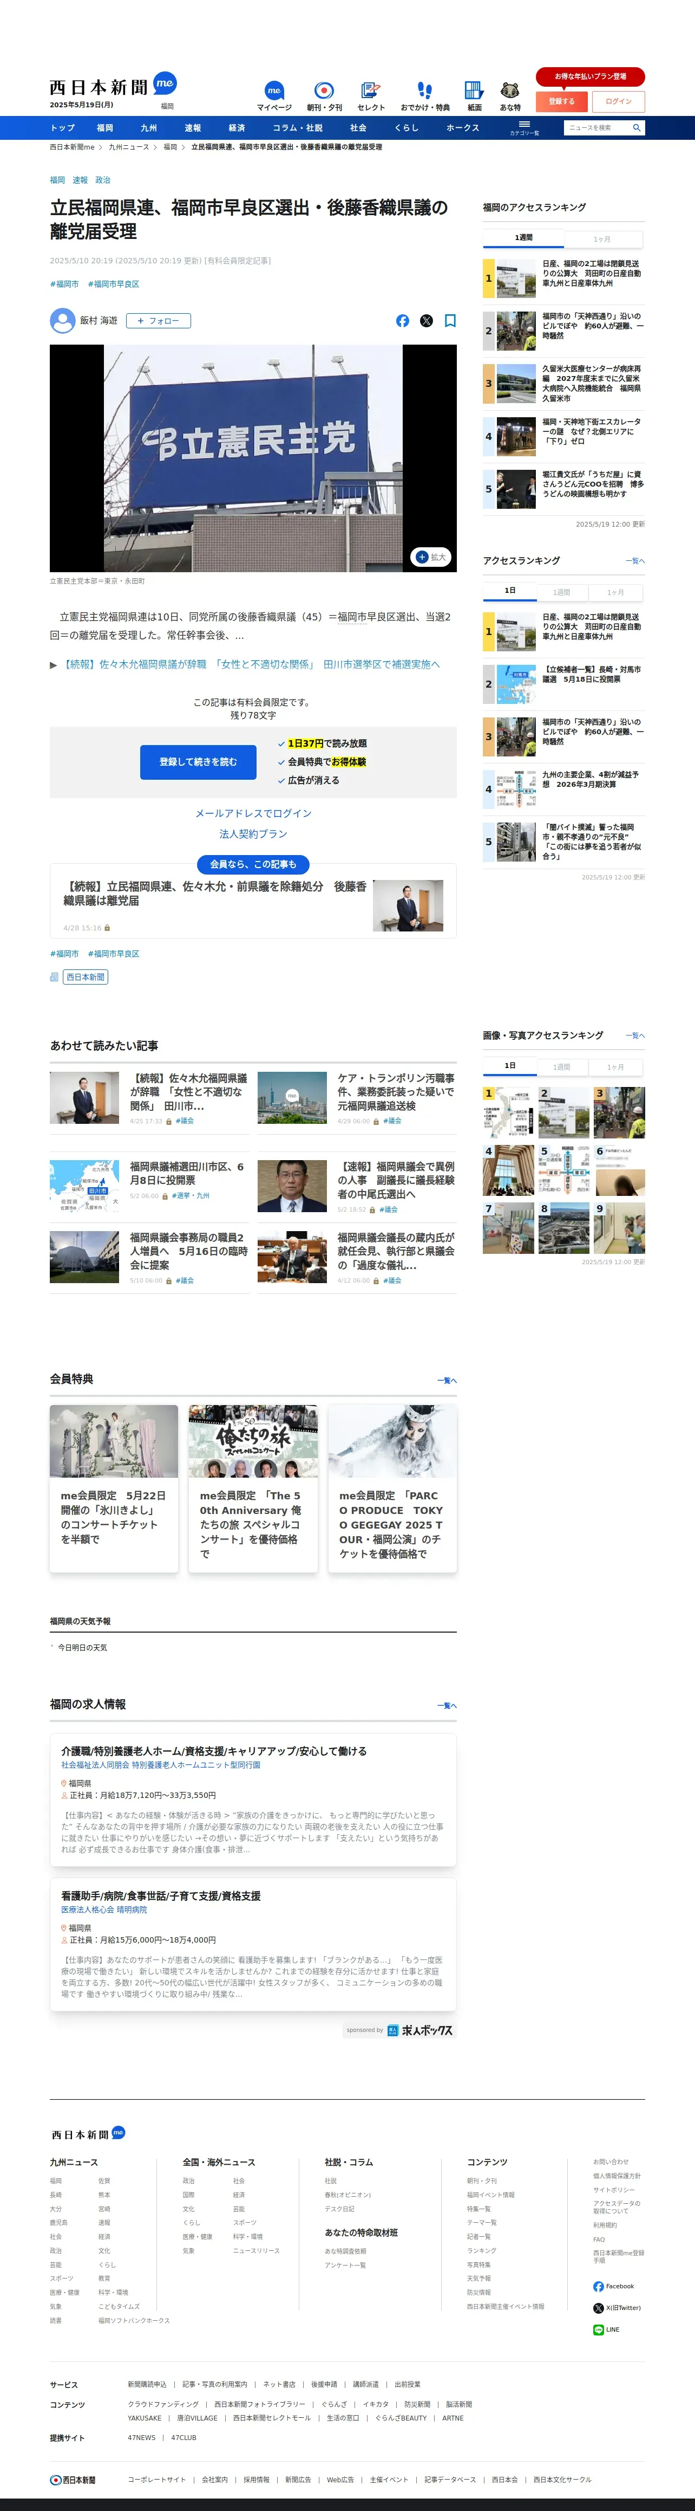
Task: Click footer 西日本新聞 company logo
Action: [73, 2480]
